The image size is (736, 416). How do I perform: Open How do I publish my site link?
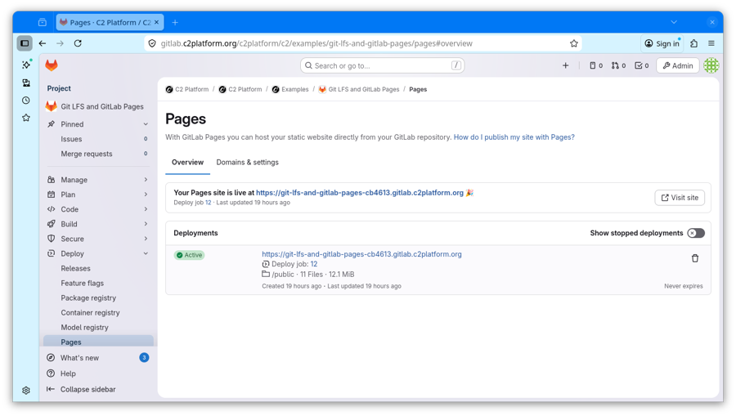[514, 137]
